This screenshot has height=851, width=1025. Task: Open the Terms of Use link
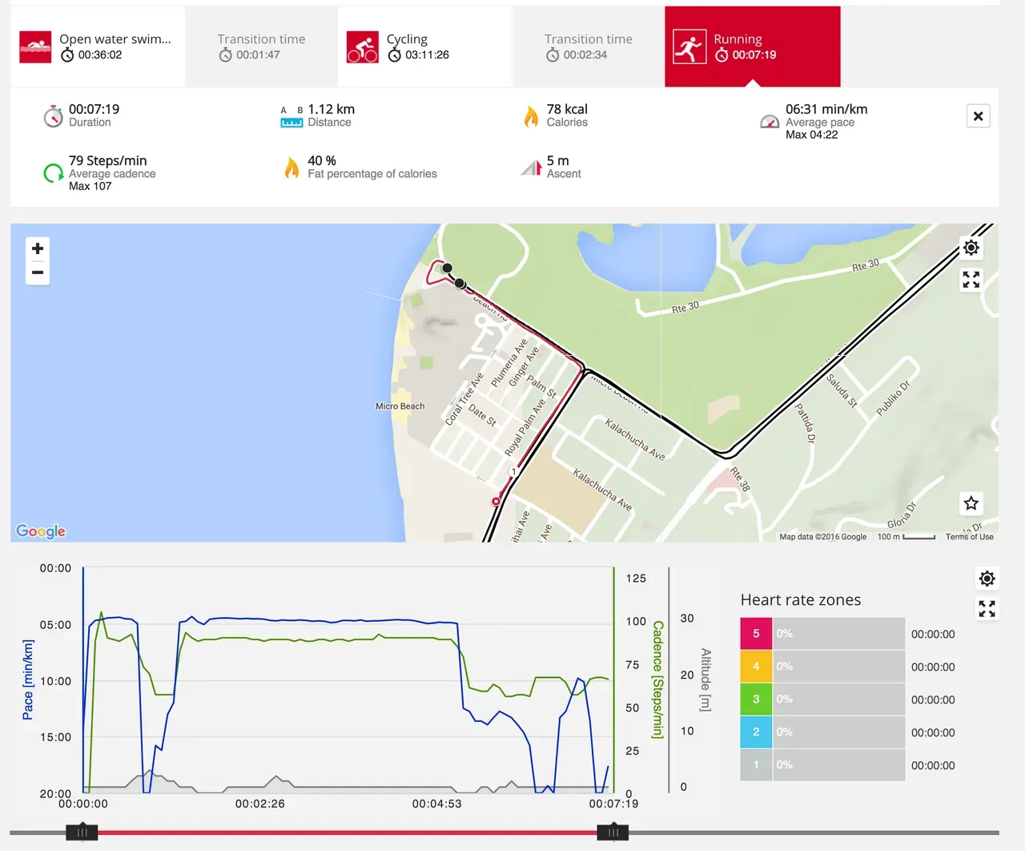(x=969, y=537)
